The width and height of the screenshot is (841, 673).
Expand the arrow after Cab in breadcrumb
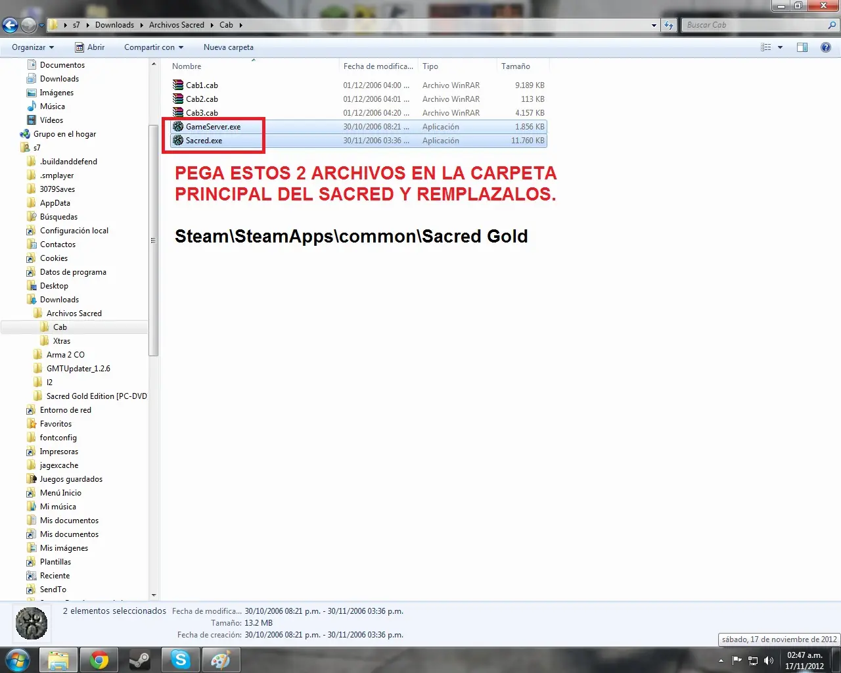pos(240,25)
